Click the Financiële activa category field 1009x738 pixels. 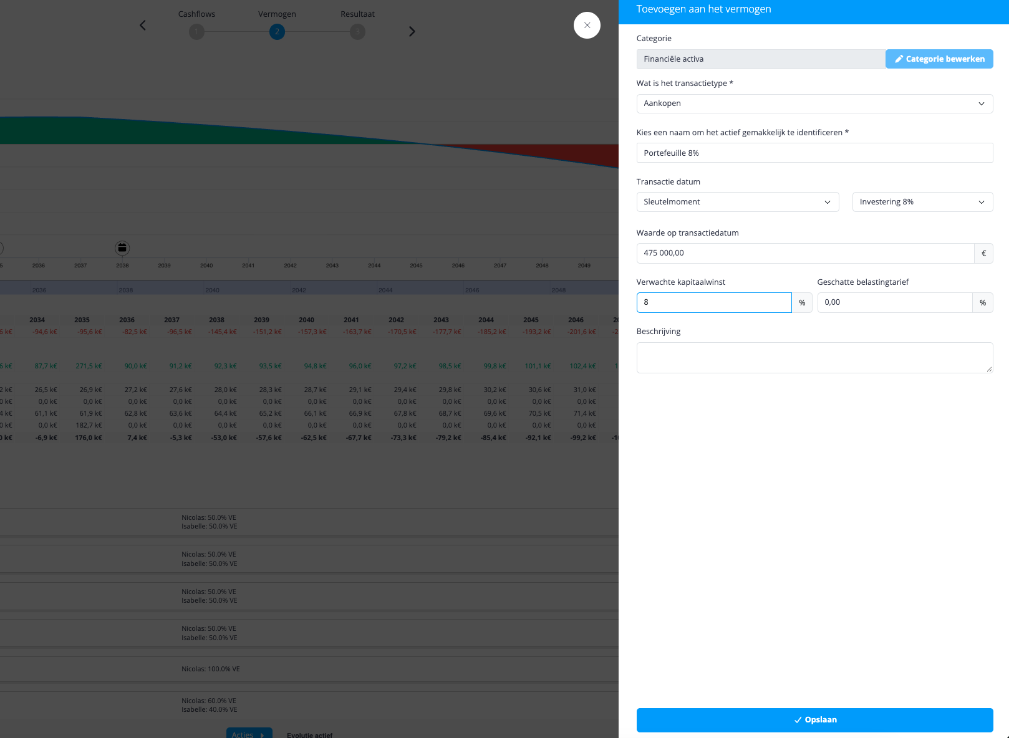(x=761, y=59)
